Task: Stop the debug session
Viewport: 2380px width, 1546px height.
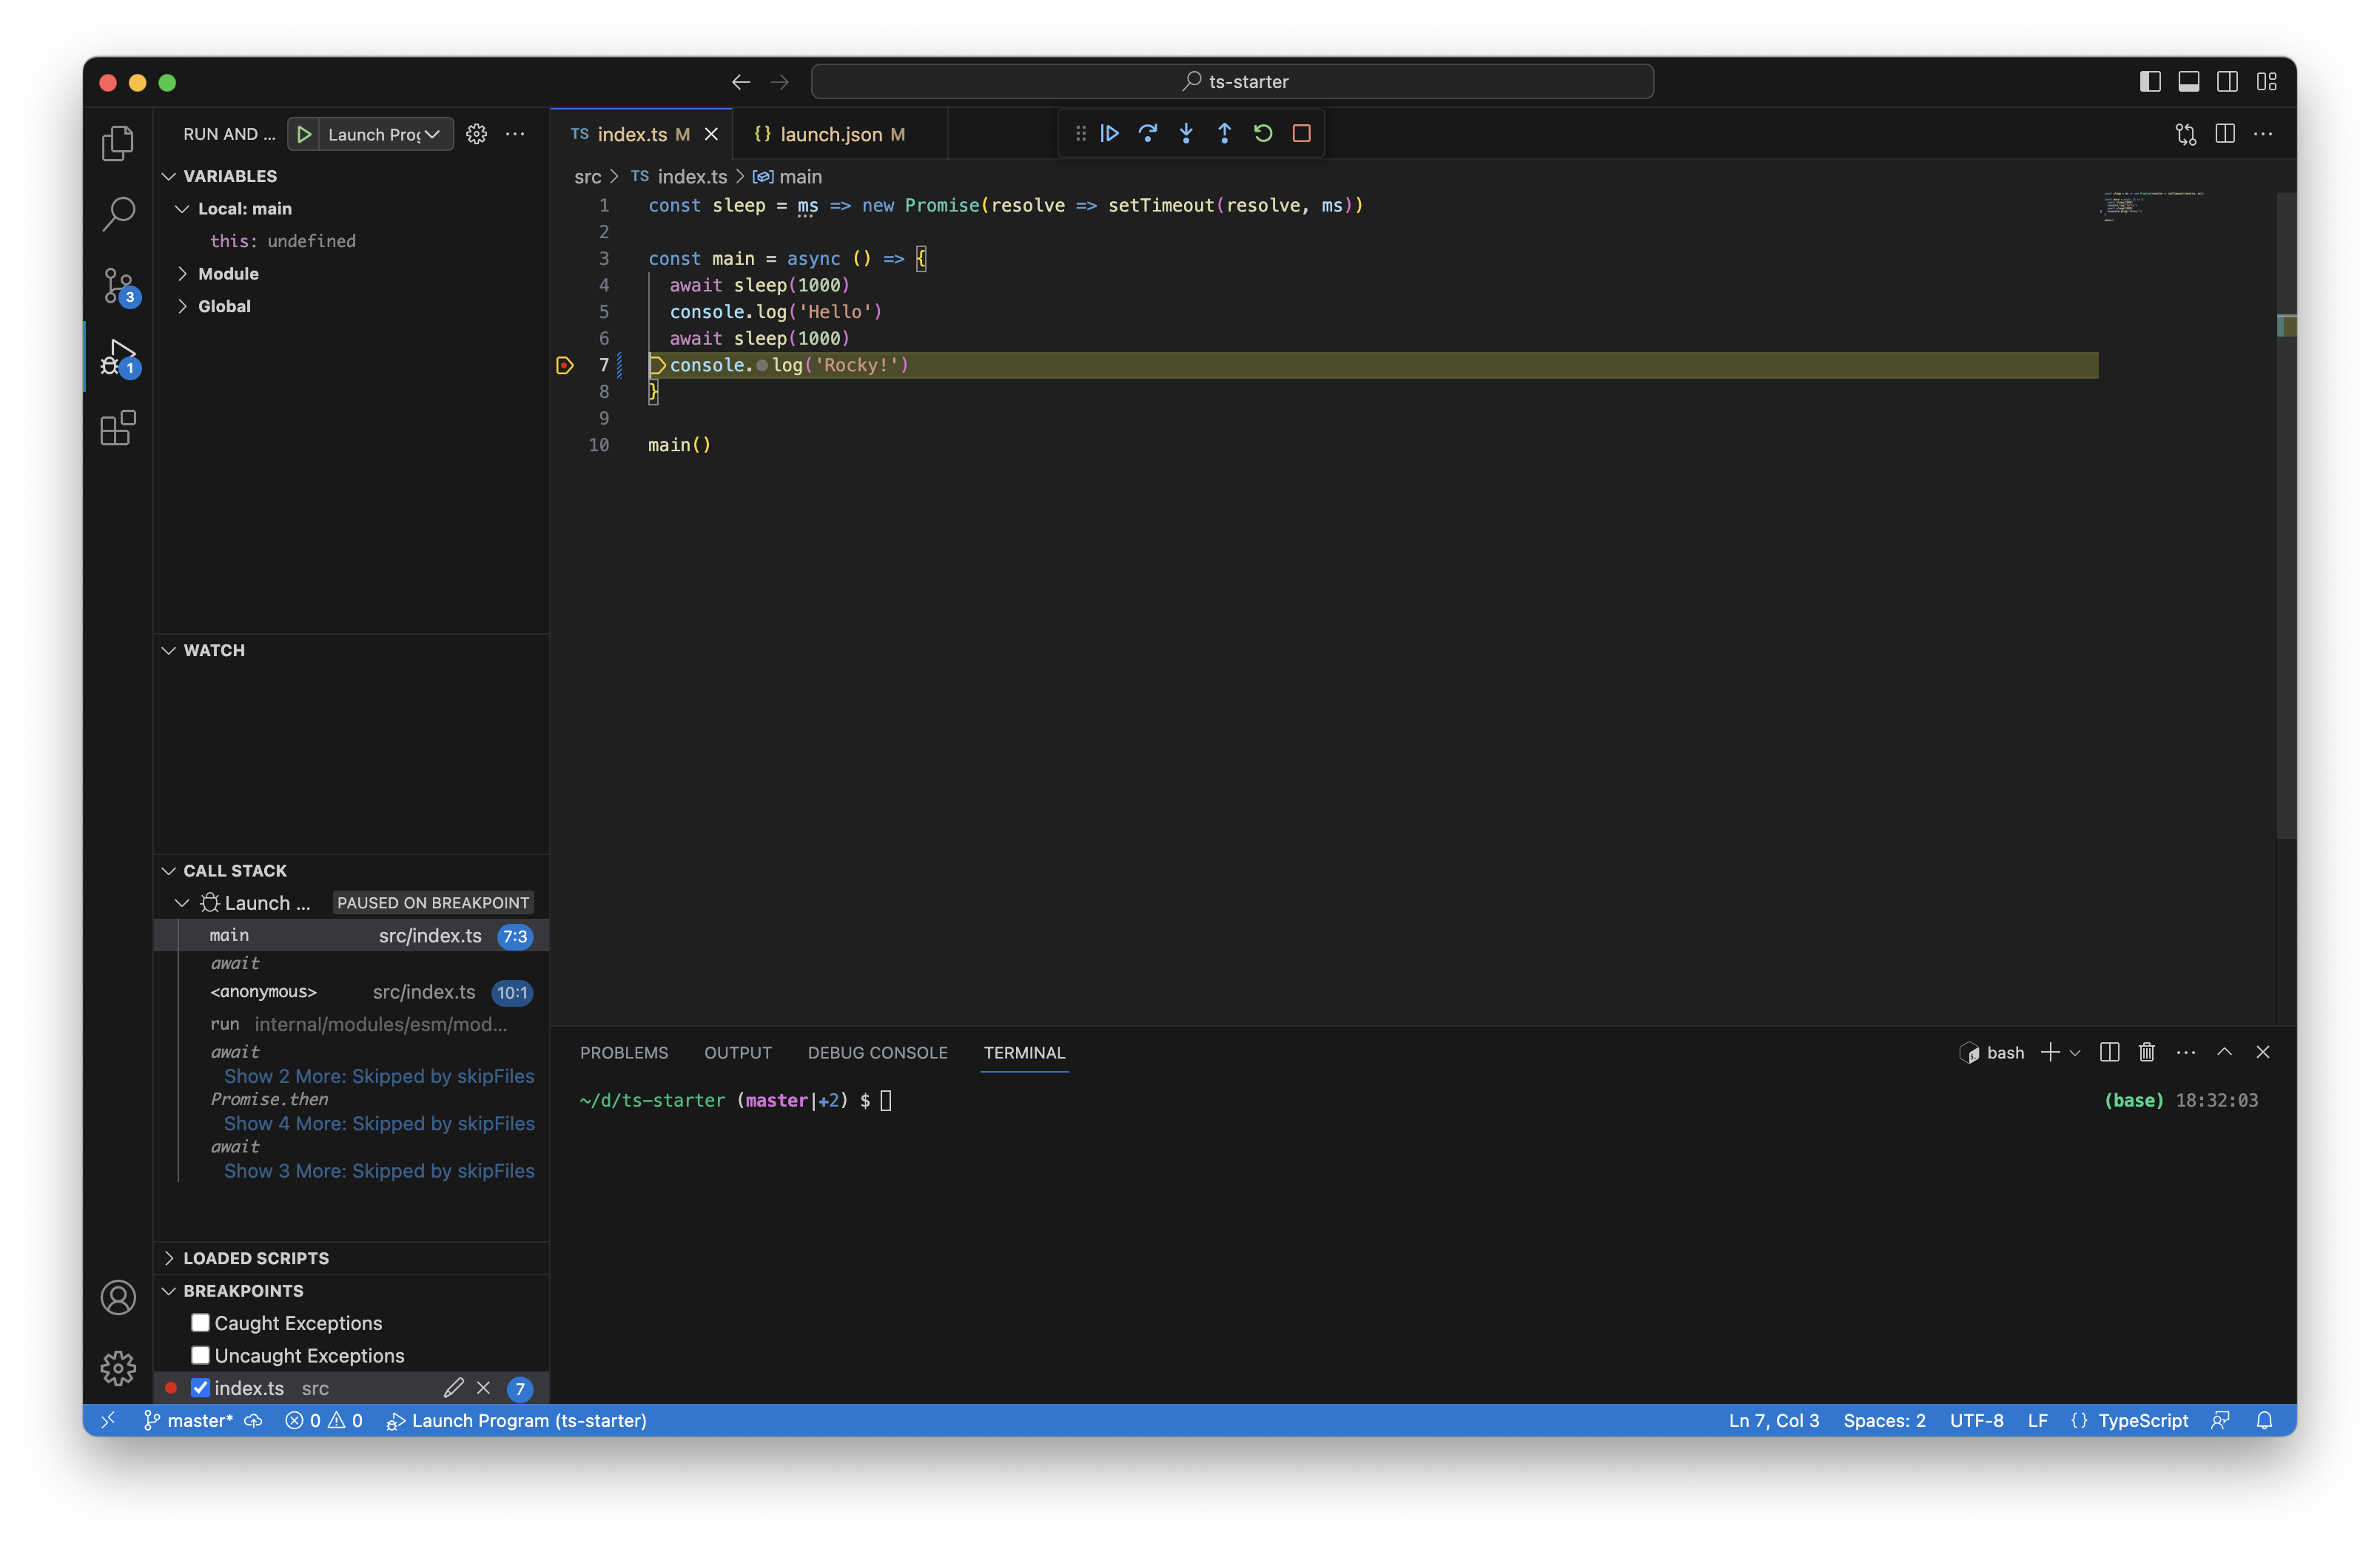Action: pyautogui.click(x=1301, y=133)
